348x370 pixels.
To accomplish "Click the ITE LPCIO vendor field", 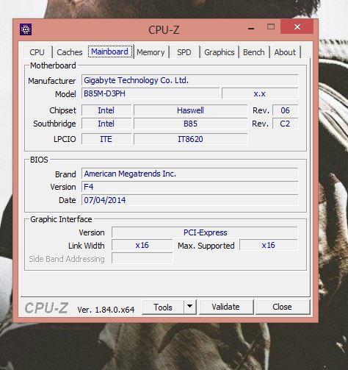I will pos(106,139).
